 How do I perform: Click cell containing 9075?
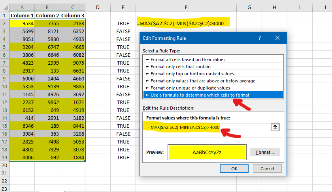pyautogui.click(x=73, y=63)
